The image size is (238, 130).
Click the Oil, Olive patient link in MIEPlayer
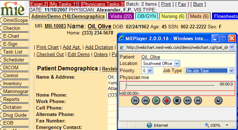point(151,57)
